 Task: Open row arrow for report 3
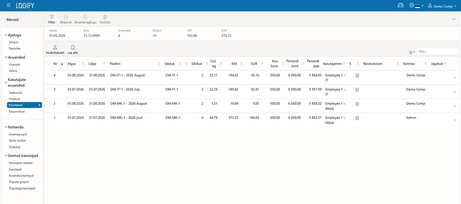pos(455,92)
